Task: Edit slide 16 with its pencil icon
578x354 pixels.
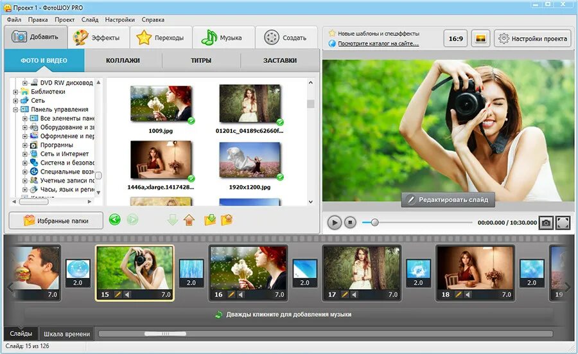Action: (x=231, y=295)
